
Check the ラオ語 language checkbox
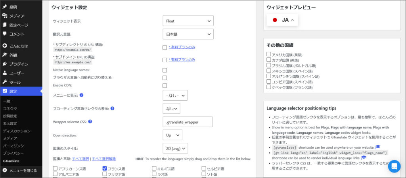[154, 174]
